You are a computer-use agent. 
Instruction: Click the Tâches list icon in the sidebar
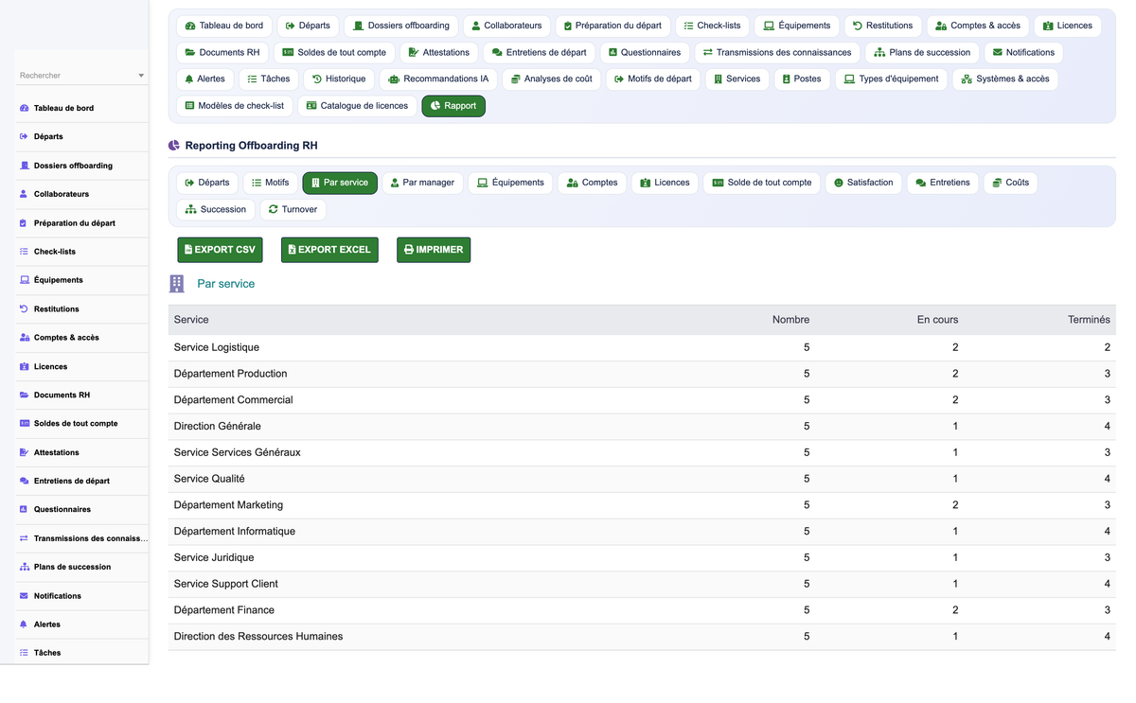[24, 653]
